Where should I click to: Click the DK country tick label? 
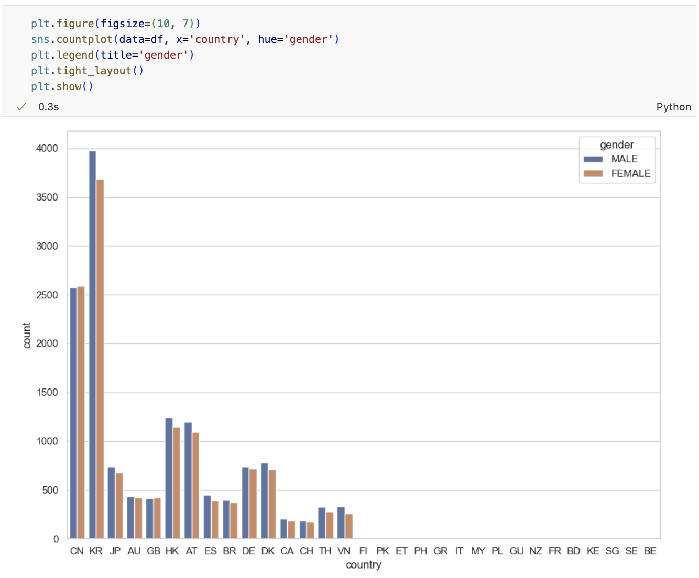[x=268, y=551]
